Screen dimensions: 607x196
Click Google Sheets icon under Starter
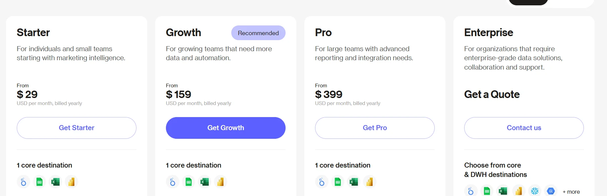(40, 182)
